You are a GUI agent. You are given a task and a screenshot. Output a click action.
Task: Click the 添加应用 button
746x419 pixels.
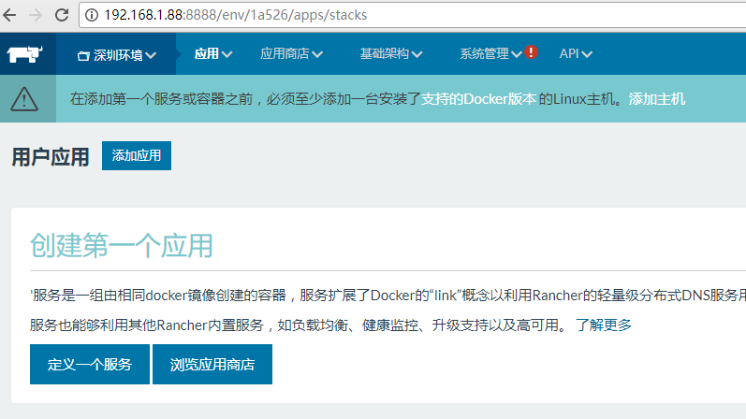137,155
